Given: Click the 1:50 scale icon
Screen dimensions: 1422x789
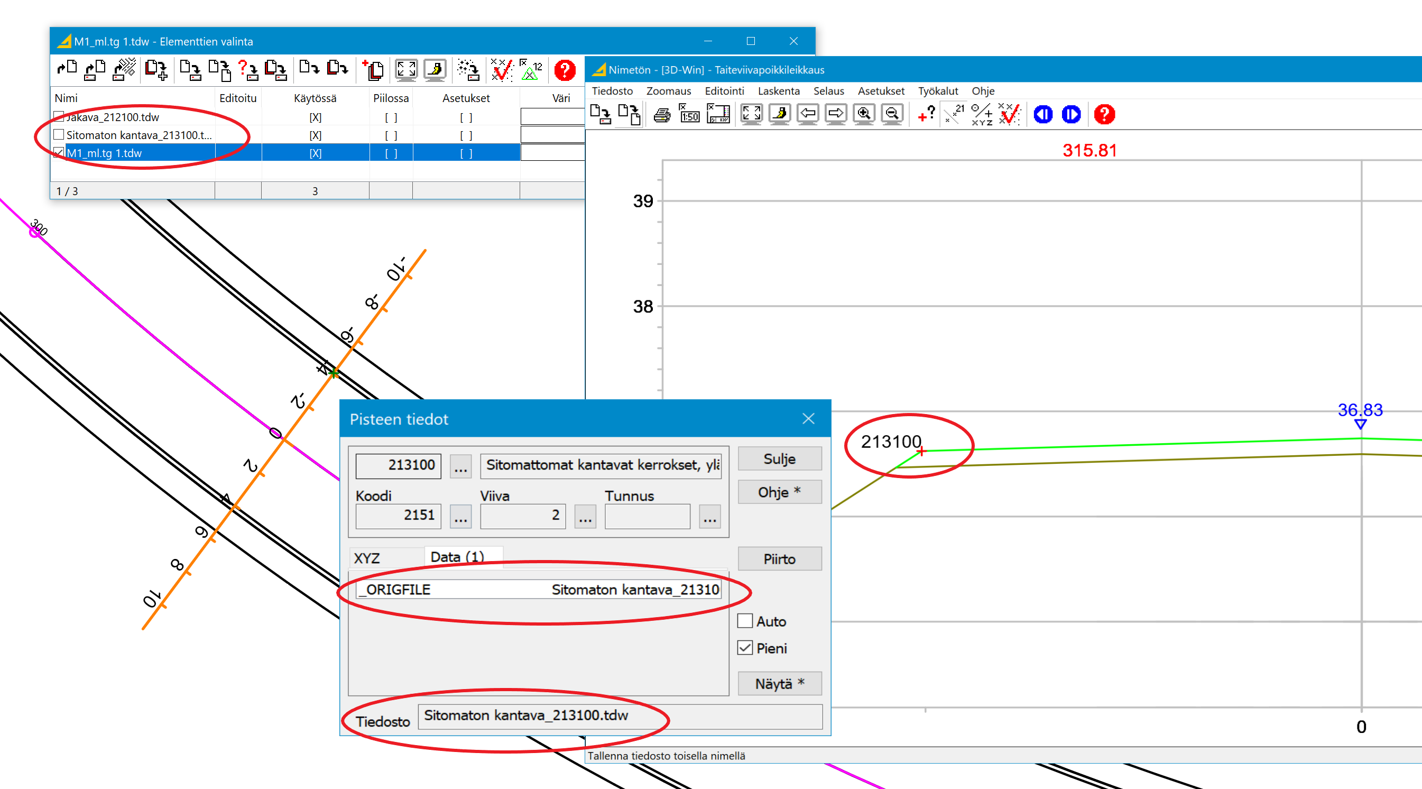Looking at the screenshot, I should (x=689, y=114).
